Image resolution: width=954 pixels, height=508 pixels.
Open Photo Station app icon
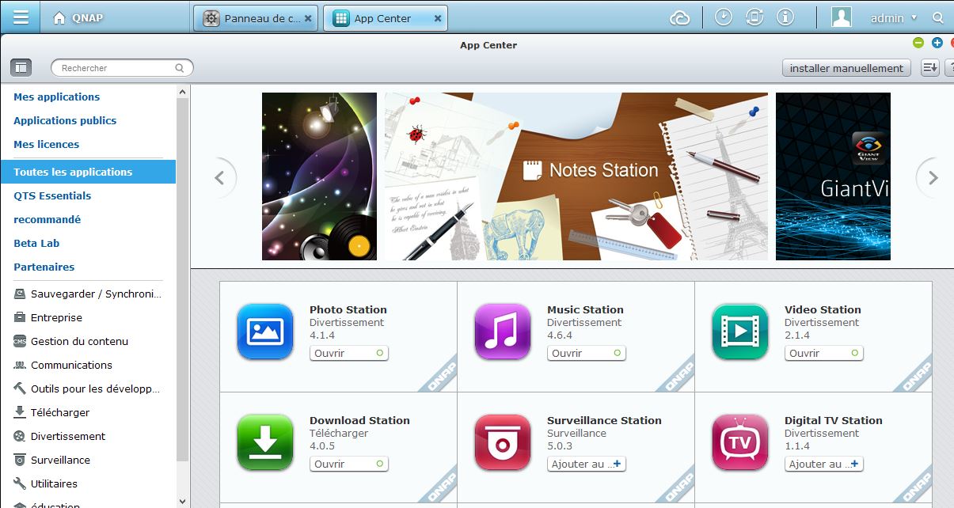[x=265, y=332]
